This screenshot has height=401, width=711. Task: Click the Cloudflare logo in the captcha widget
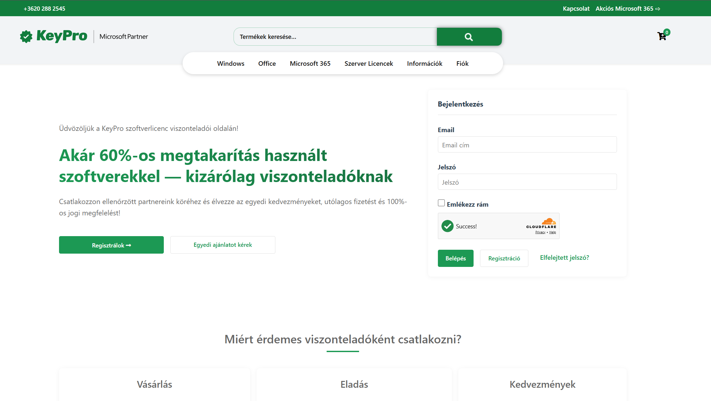tap(541, 223)
